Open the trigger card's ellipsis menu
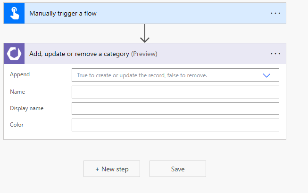Viewport: 308px width, 193px height. click(x=275, y=13)
